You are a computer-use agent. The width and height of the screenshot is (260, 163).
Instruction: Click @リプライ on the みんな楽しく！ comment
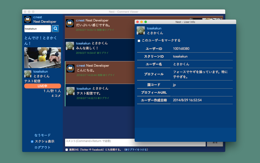103,53
